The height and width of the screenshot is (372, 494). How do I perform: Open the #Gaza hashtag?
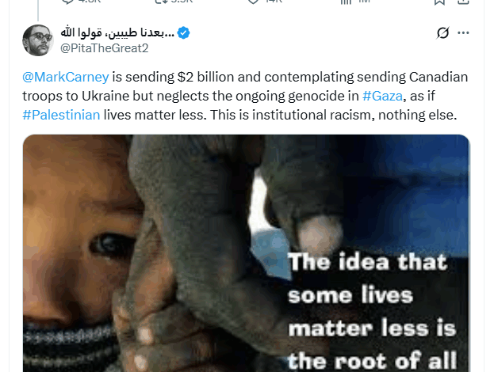[382, 96]
